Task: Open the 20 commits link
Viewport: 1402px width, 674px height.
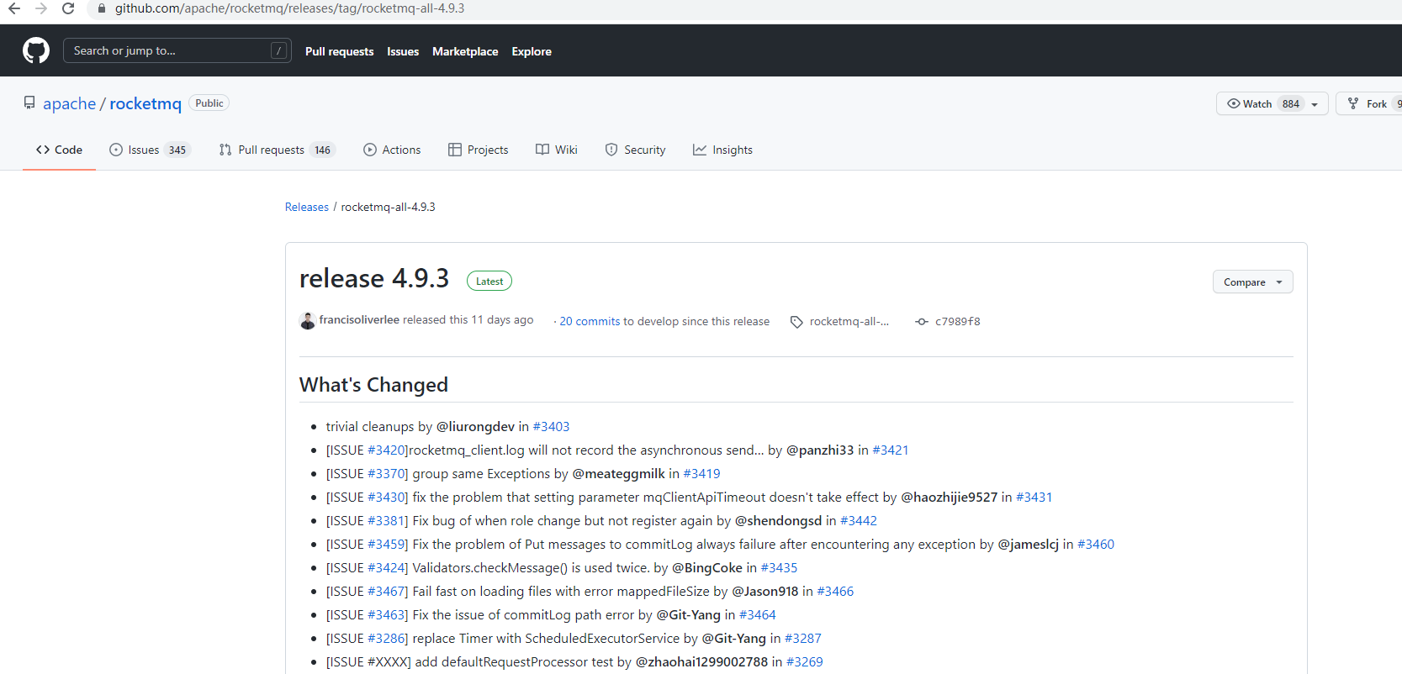Action: (590, 321)
